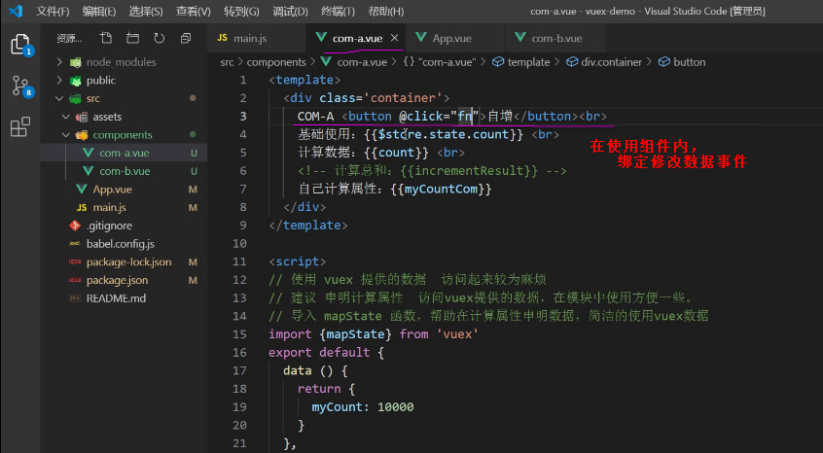The height and width of the screenshot is (453, 823).
Task: Open Source Control view in activity bar
Action: (x=21, y=86)
